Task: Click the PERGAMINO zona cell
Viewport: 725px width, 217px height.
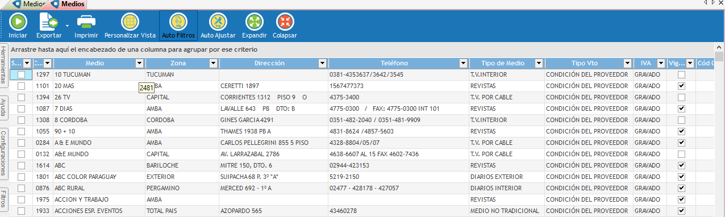Action: tap(182, 188)
